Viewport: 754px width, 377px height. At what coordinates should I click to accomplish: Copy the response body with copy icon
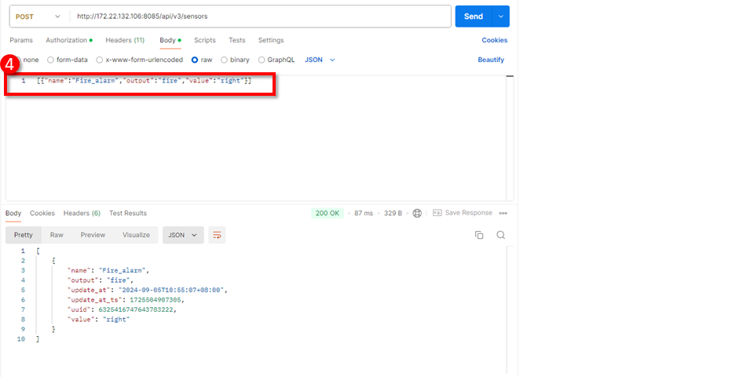pos(479,235)
